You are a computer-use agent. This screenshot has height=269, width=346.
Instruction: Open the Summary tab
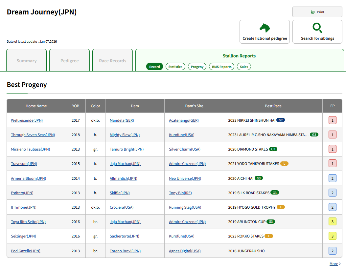(27, 60)
